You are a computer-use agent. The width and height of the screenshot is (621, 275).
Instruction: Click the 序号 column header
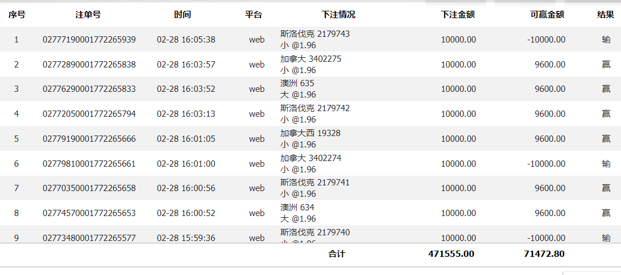coord(16,15)
